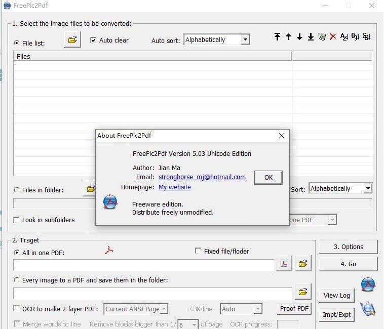Select the File list radio button
384x329 pixels.
[16, 43]
